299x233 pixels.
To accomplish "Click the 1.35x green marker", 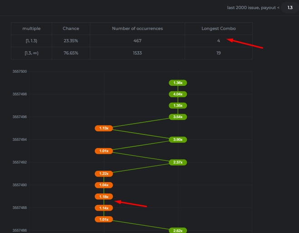I will [178, 106].
